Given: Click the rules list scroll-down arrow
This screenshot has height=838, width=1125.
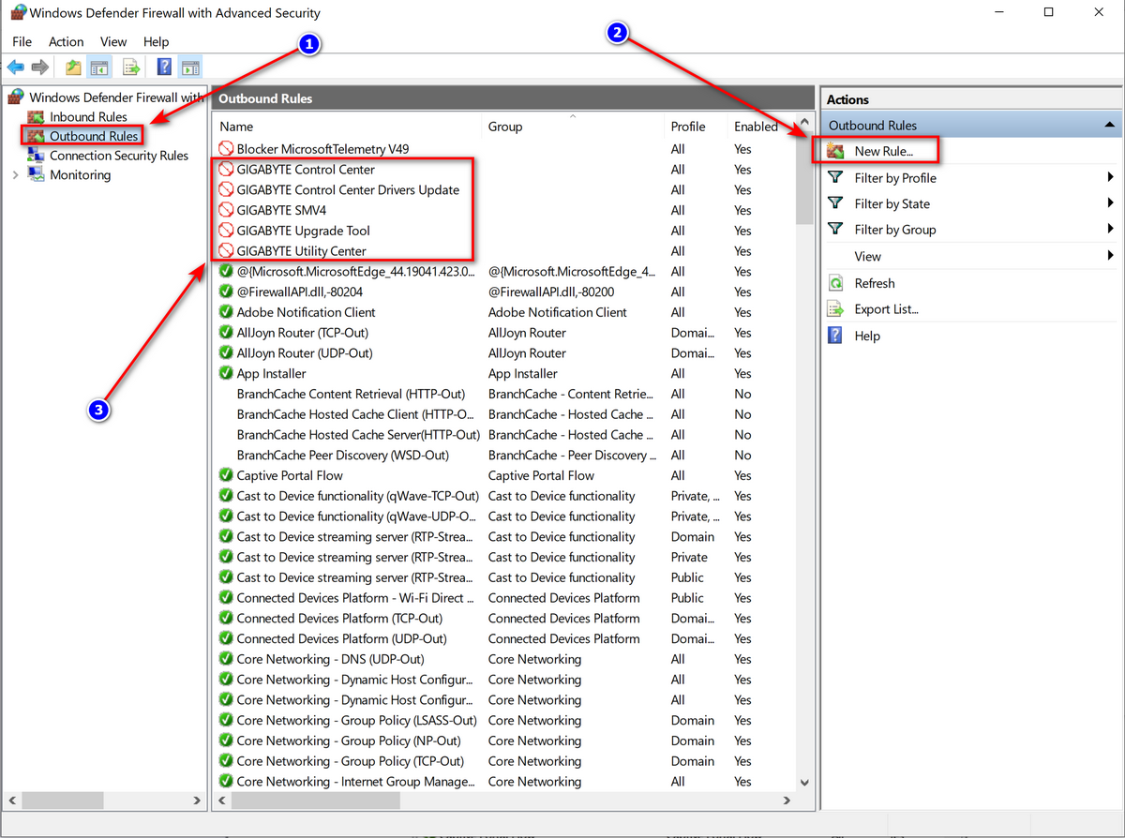Looking at the screenshot, I should (x=804, y=782).
